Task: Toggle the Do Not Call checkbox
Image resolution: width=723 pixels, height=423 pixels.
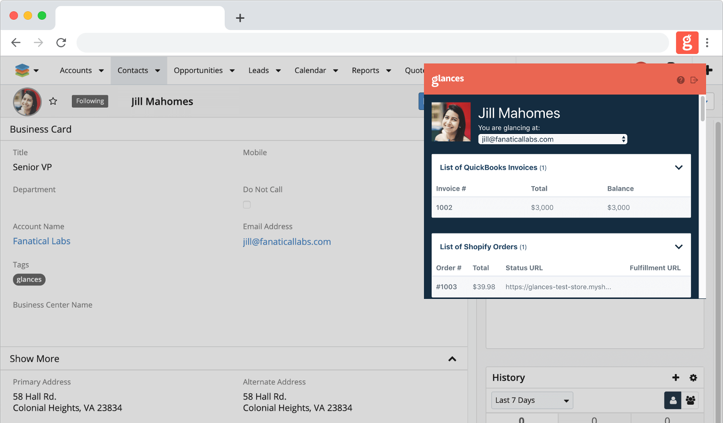Action: click(247, 204)
